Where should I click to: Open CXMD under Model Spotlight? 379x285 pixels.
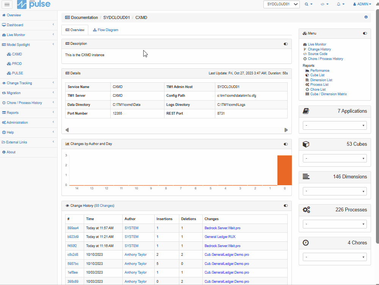14,54
